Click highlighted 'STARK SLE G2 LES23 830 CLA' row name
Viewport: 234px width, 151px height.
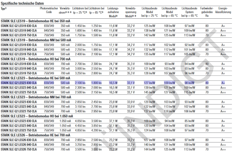click(x=19, y=83)
